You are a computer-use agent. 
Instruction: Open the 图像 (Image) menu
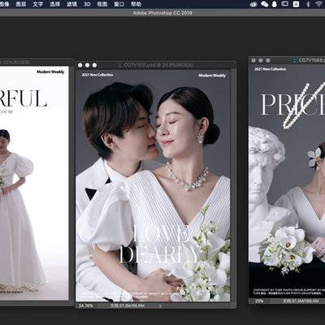click(4, 4)
